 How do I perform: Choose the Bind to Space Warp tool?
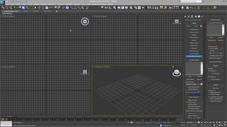(11, 8)
